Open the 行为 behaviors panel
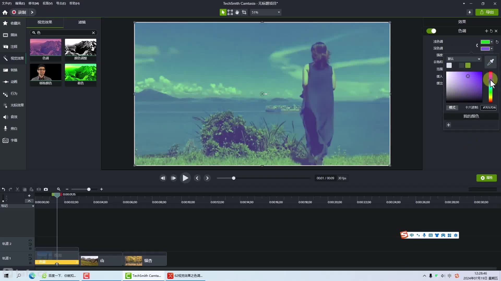Screen dimensions: 501x281 click(x=13, y=93)
